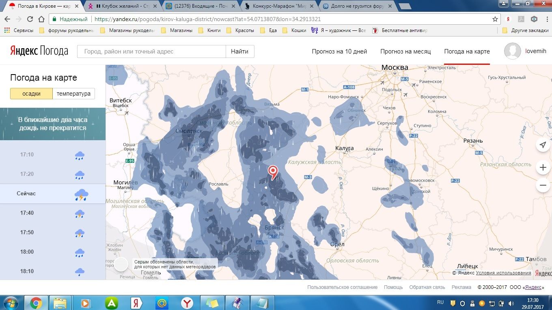Viewport: 552px width, 310px height.
Task: Open the Другие закладки bookmarks folder
Action: (x=526, y=30)
